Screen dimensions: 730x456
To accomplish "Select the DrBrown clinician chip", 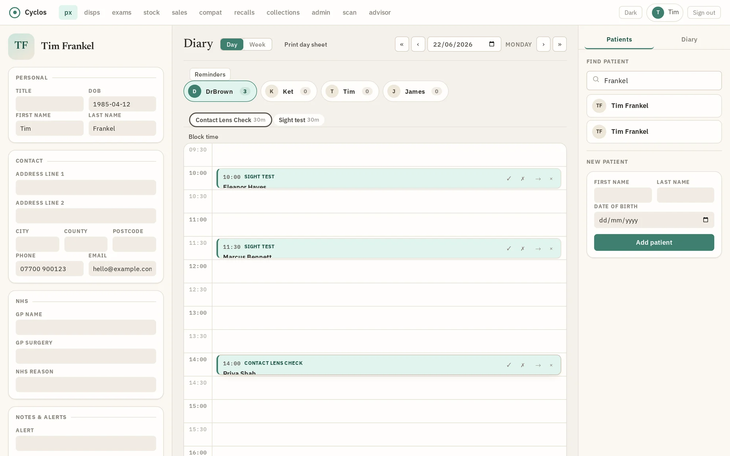I will 220,91.
